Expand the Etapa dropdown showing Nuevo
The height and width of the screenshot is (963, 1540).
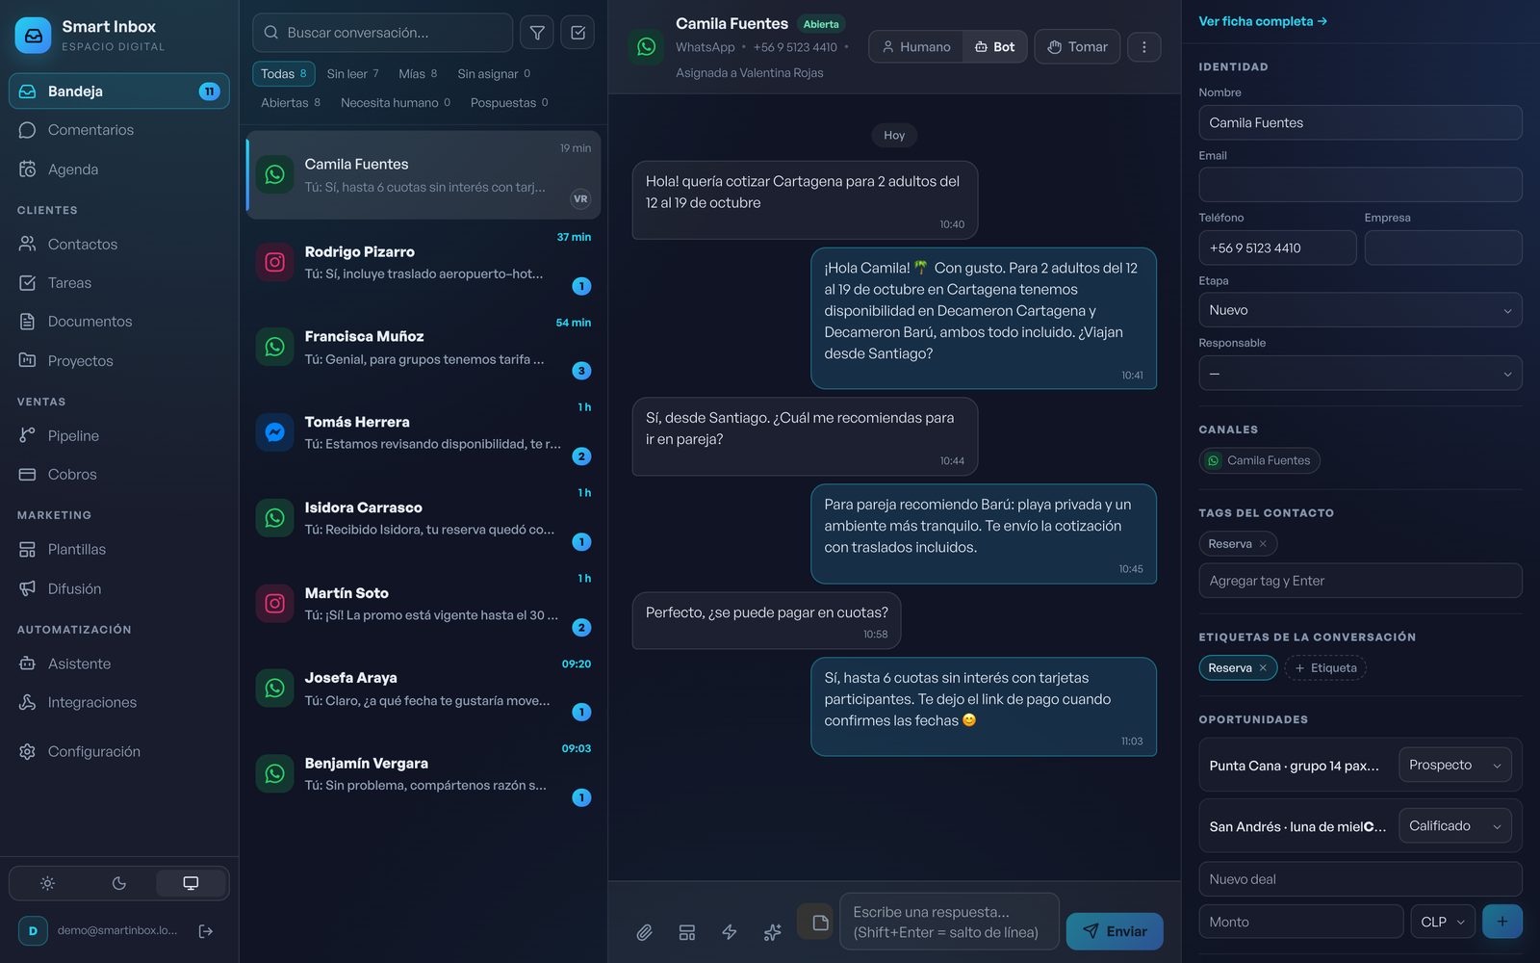tap(1360, 310)
